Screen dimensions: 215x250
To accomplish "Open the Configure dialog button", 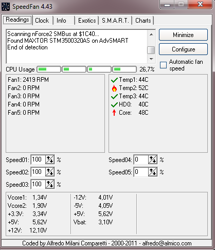I will pos(183,49).
